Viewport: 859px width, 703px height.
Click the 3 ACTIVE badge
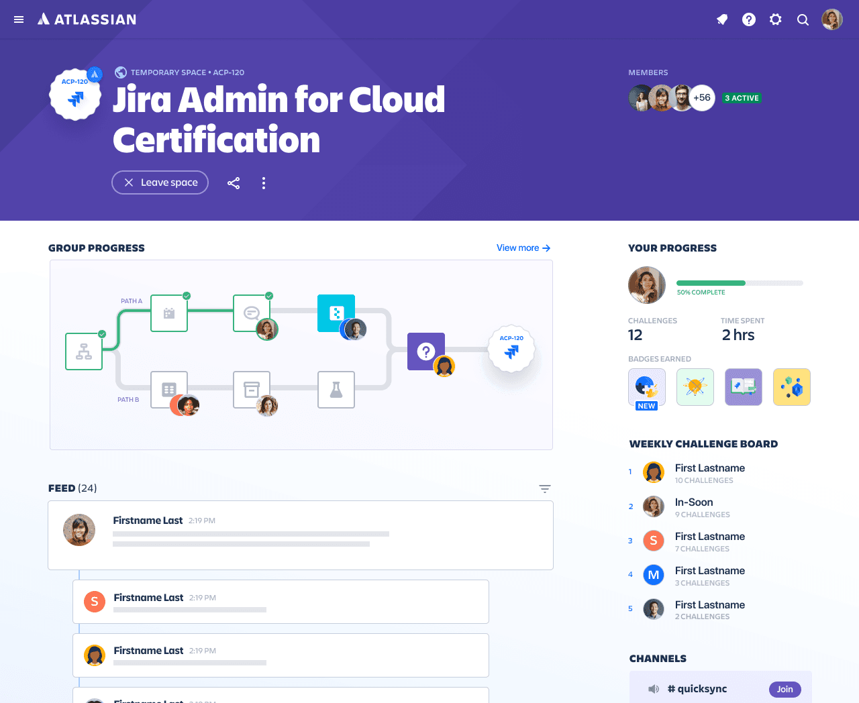(x=742, y=98)
